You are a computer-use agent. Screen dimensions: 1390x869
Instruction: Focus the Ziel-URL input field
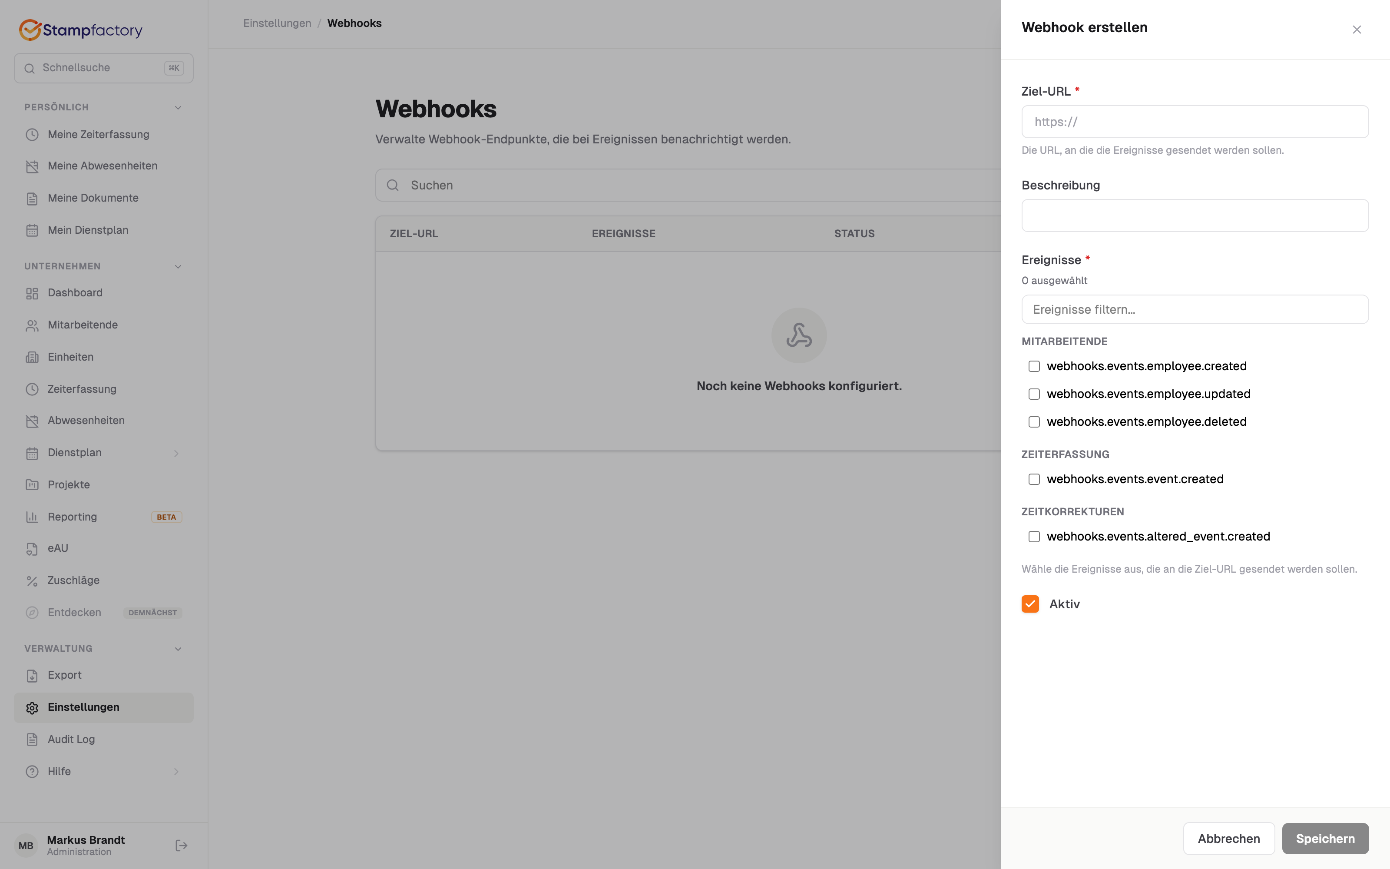point(1195,122)
